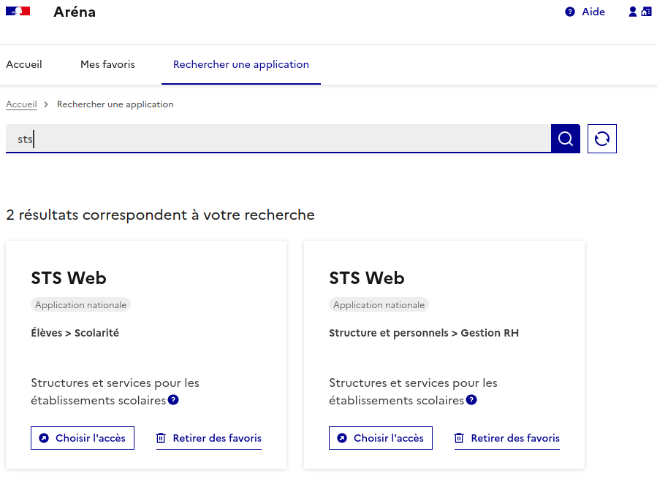Open the Aide help link

tap(585, 12)
